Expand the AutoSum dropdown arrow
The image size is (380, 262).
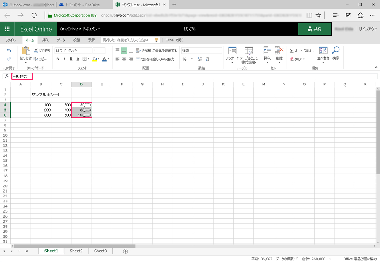point(313,51)
